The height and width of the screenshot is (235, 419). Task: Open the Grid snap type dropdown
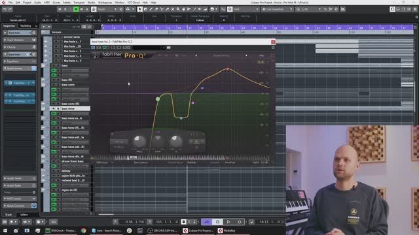point(246,9)
